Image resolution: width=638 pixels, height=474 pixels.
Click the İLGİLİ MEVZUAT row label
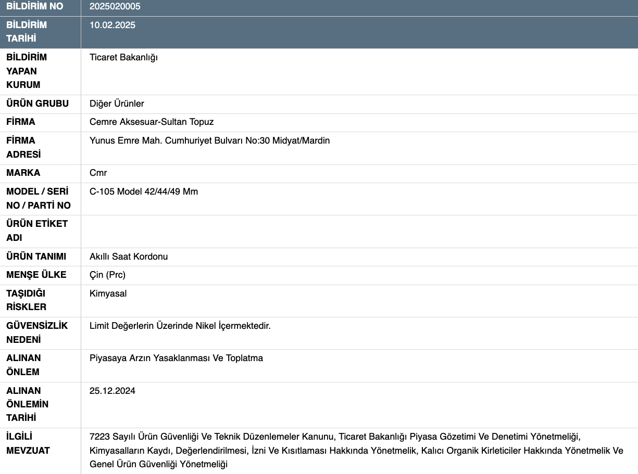[x=28, y=443]
